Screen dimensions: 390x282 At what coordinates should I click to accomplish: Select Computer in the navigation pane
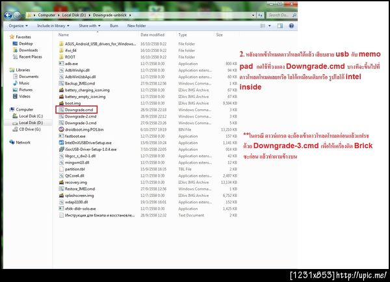pyautogui.click(x=25, y=109)
